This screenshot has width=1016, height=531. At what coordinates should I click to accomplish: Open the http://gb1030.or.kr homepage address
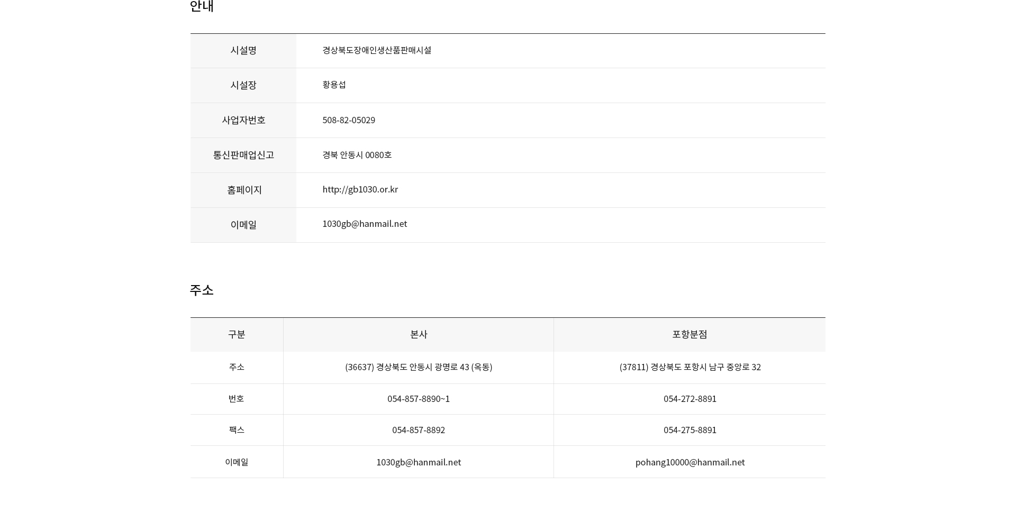point(360,189)
